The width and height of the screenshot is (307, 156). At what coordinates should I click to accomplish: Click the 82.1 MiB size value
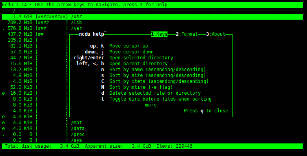(x=21, y=46)
